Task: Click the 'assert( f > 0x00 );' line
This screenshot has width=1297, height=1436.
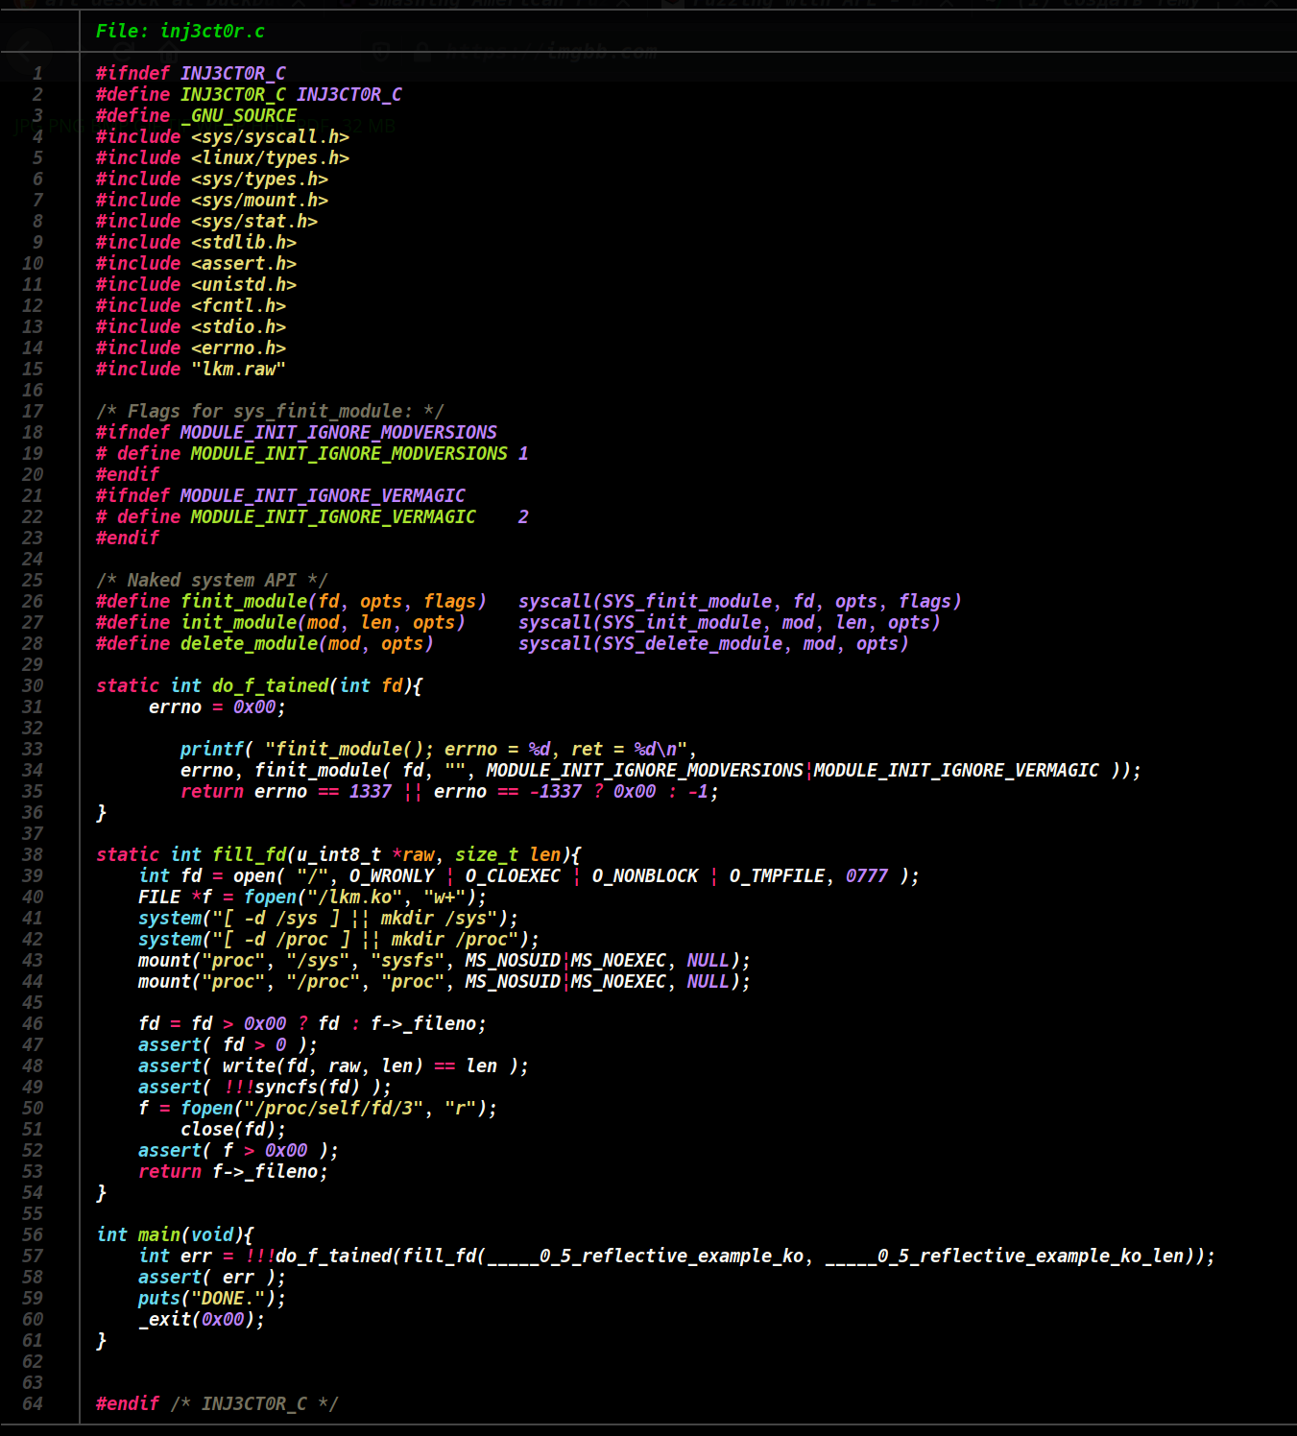Action: [x=239, y=1150]
